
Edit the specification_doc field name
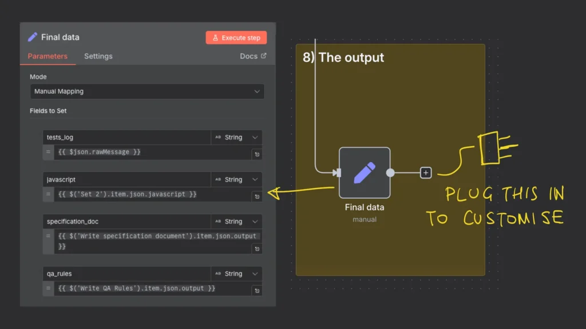126,222
